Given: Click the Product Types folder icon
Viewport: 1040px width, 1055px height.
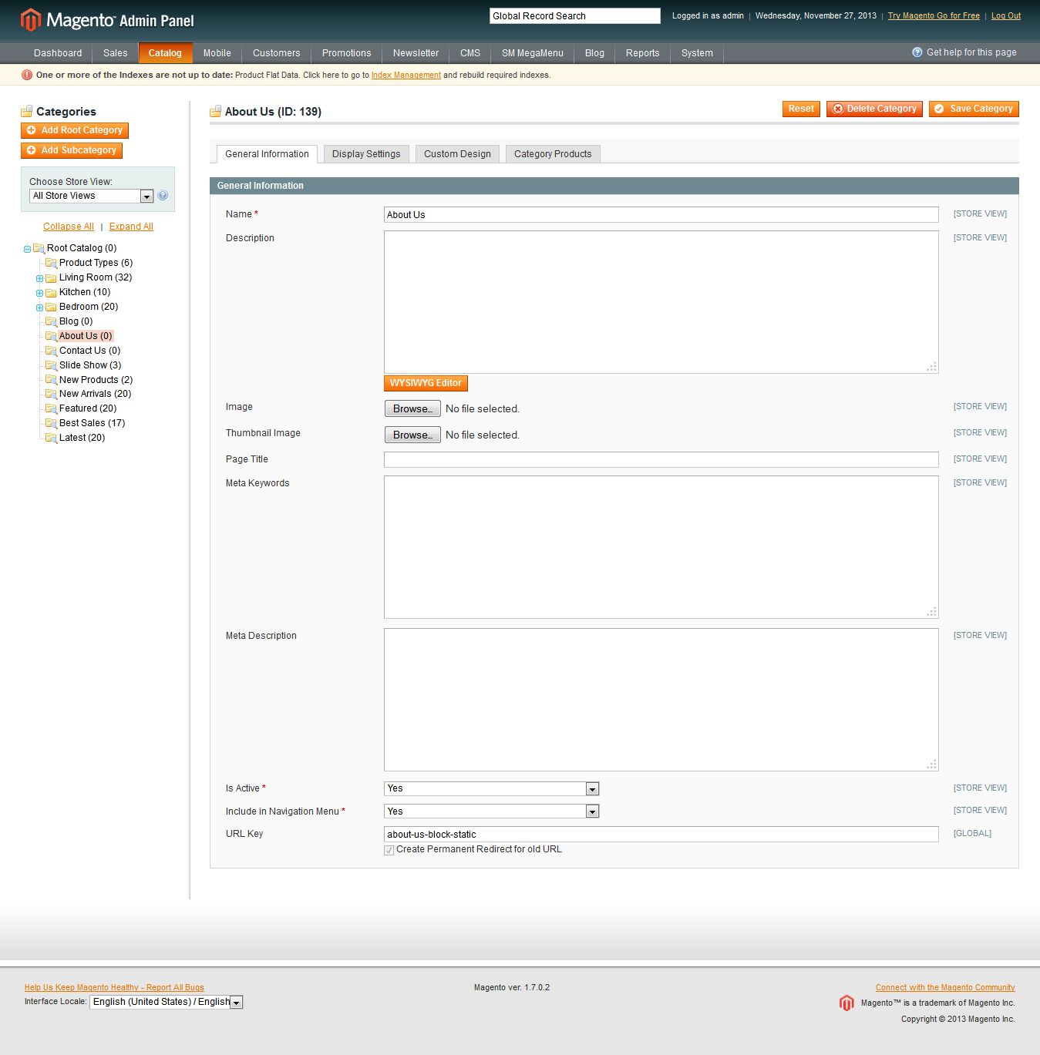Looking at the screenshot, I should (x=51, y=263).
